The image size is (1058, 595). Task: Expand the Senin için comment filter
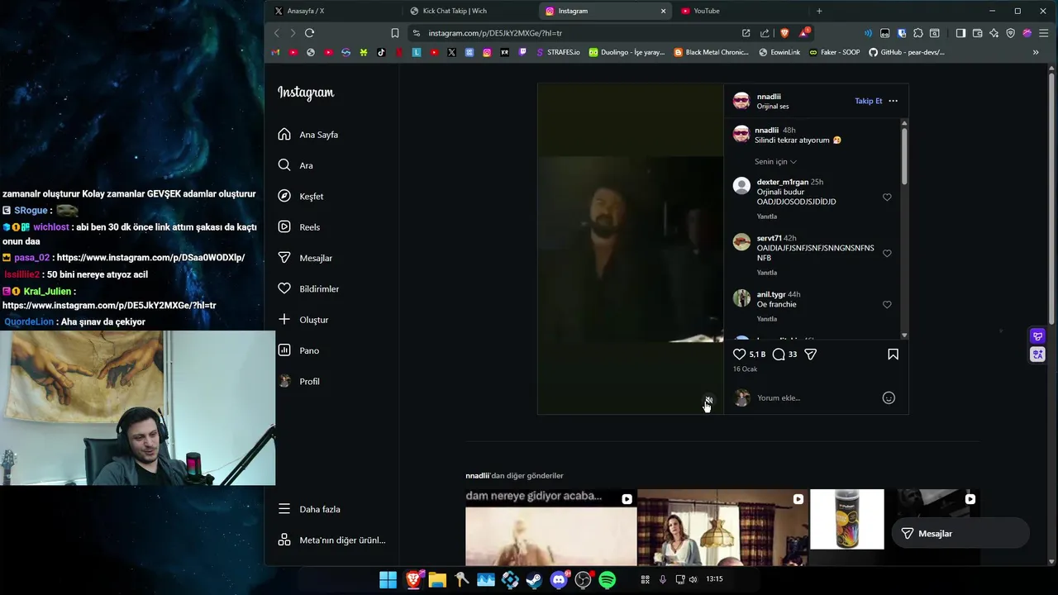[x=775, y=162]
